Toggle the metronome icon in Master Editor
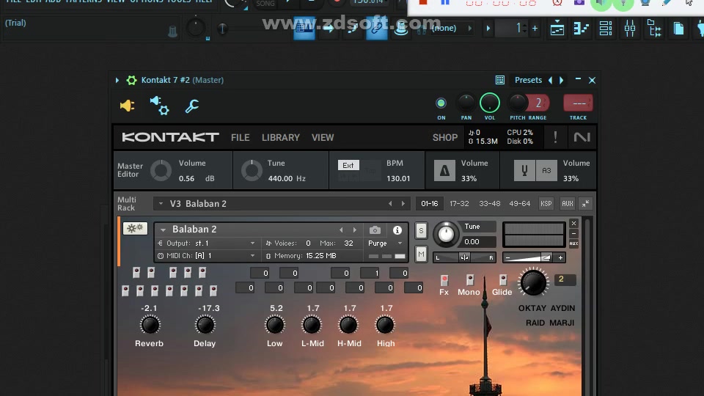 [x=444, y=171]
